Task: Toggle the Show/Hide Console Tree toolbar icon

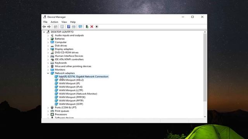Action: tap(55, 27)
